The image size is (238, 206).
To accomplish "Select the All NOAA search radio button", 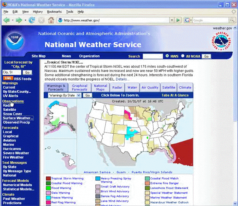I will pos(183,56).
